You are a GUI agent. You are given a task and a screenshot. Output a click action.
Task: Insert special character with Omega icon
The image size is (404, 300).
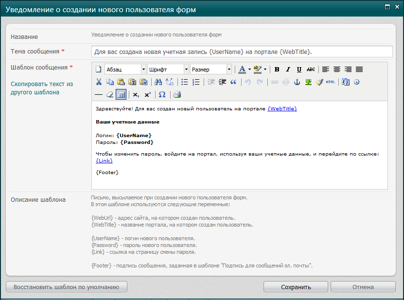click(x=162, y=95)
